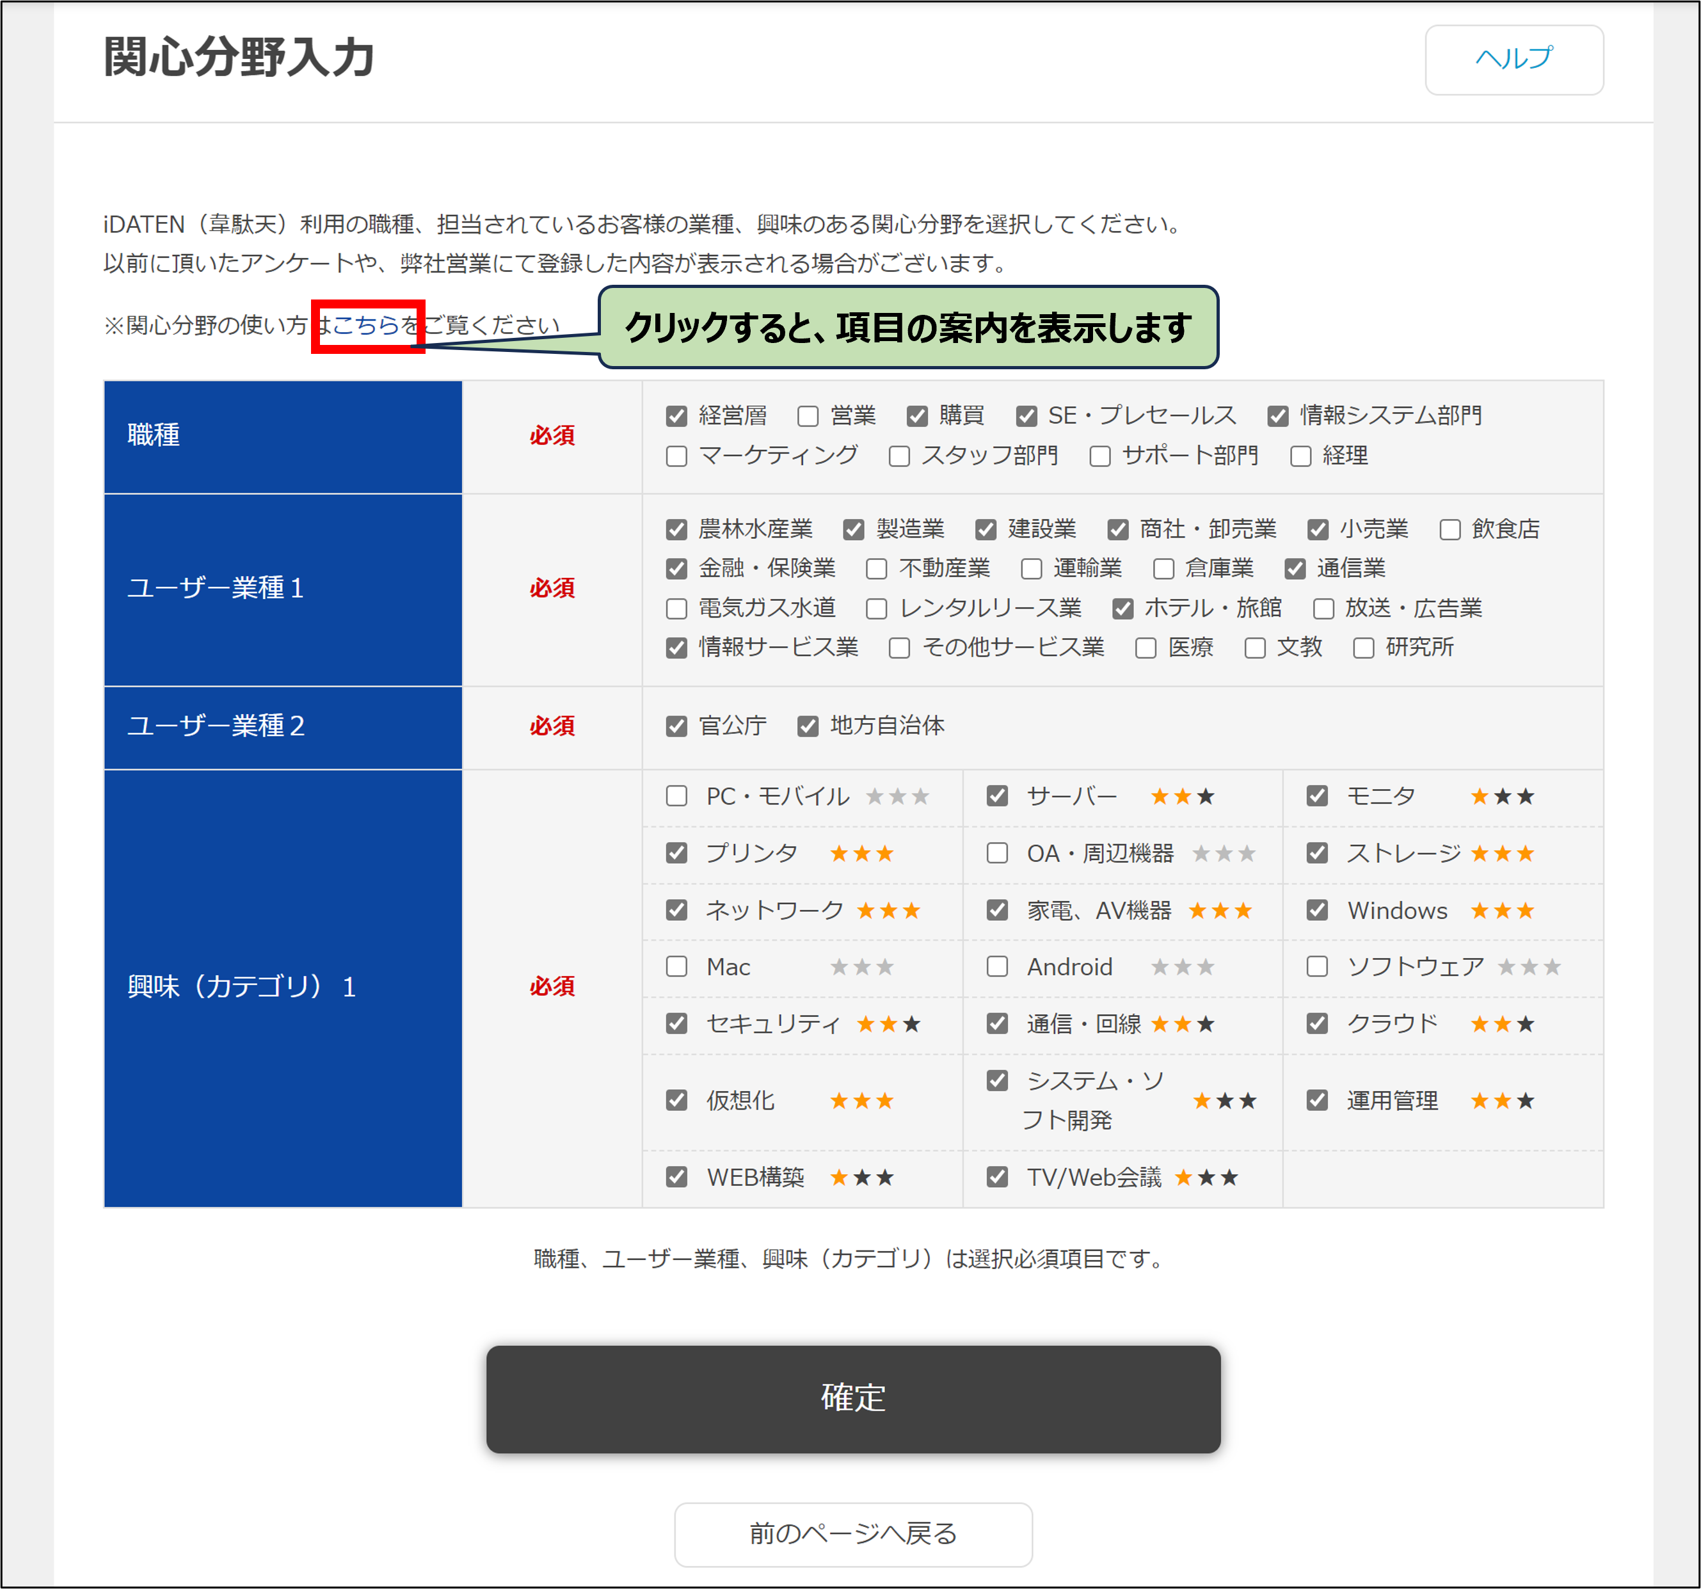Click the star rating next to サーバー
This screenshot has height=1589, width=1701.
1181,797
